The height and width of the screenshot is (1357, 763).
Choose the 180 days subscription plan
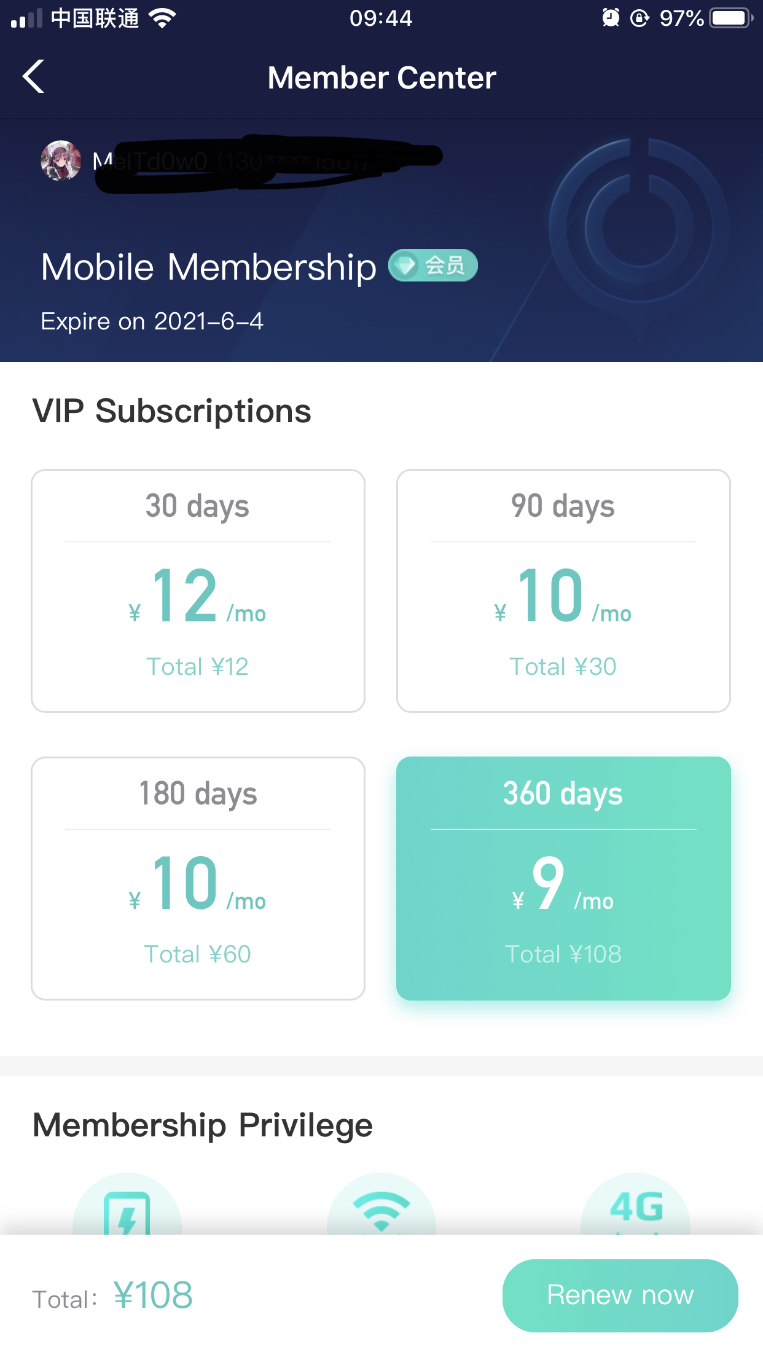[x=198, y=878]
